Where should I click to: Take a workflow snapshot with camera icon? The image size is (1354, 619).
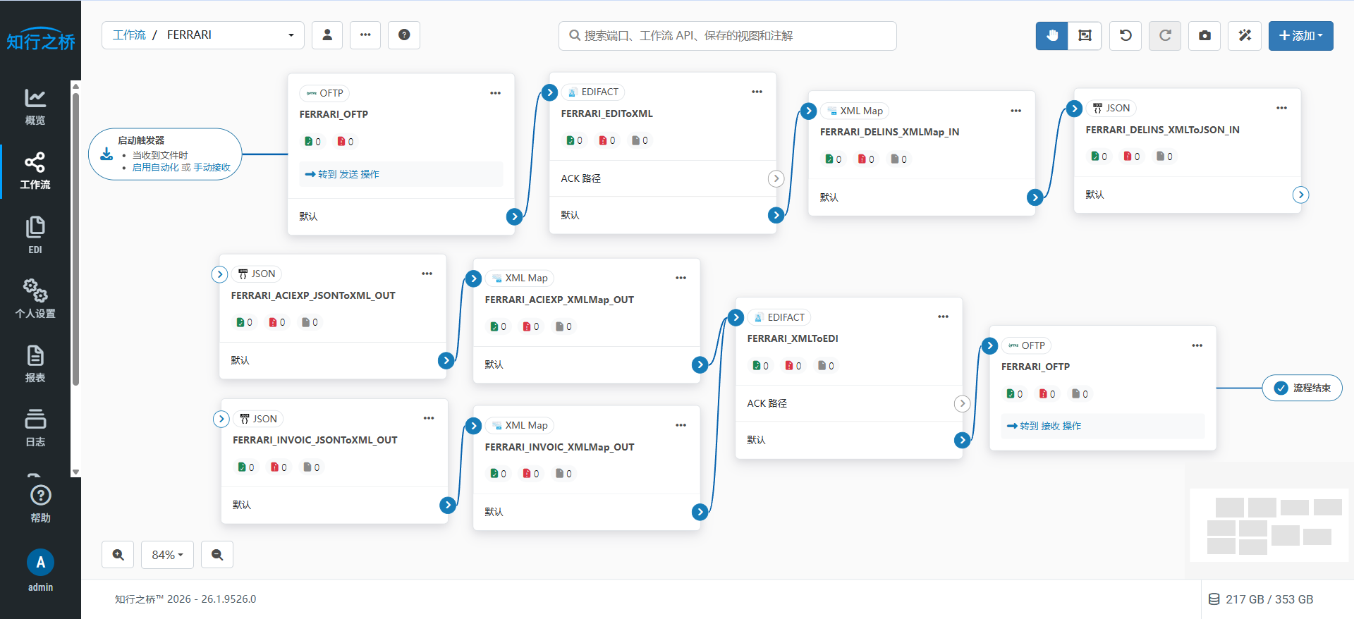1204,35
